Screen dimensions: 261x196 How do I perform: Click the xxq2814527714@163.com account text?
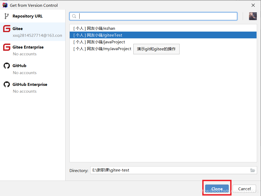pyautogui.click(x=37, y=35)
